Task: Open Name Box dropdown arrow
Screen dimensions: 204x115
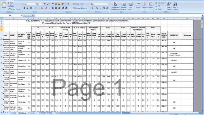Action: click(21, 15)
